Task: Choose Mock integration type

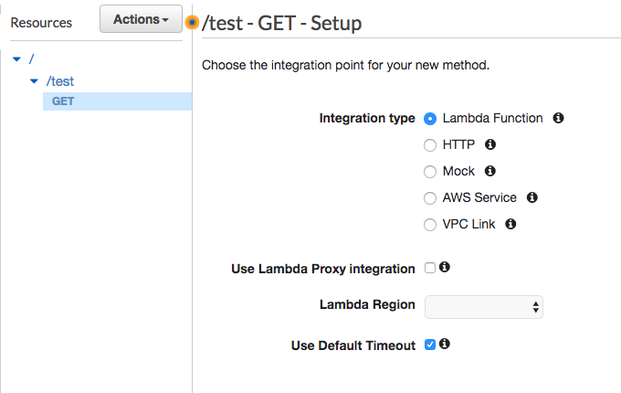Action: [430, 172]
